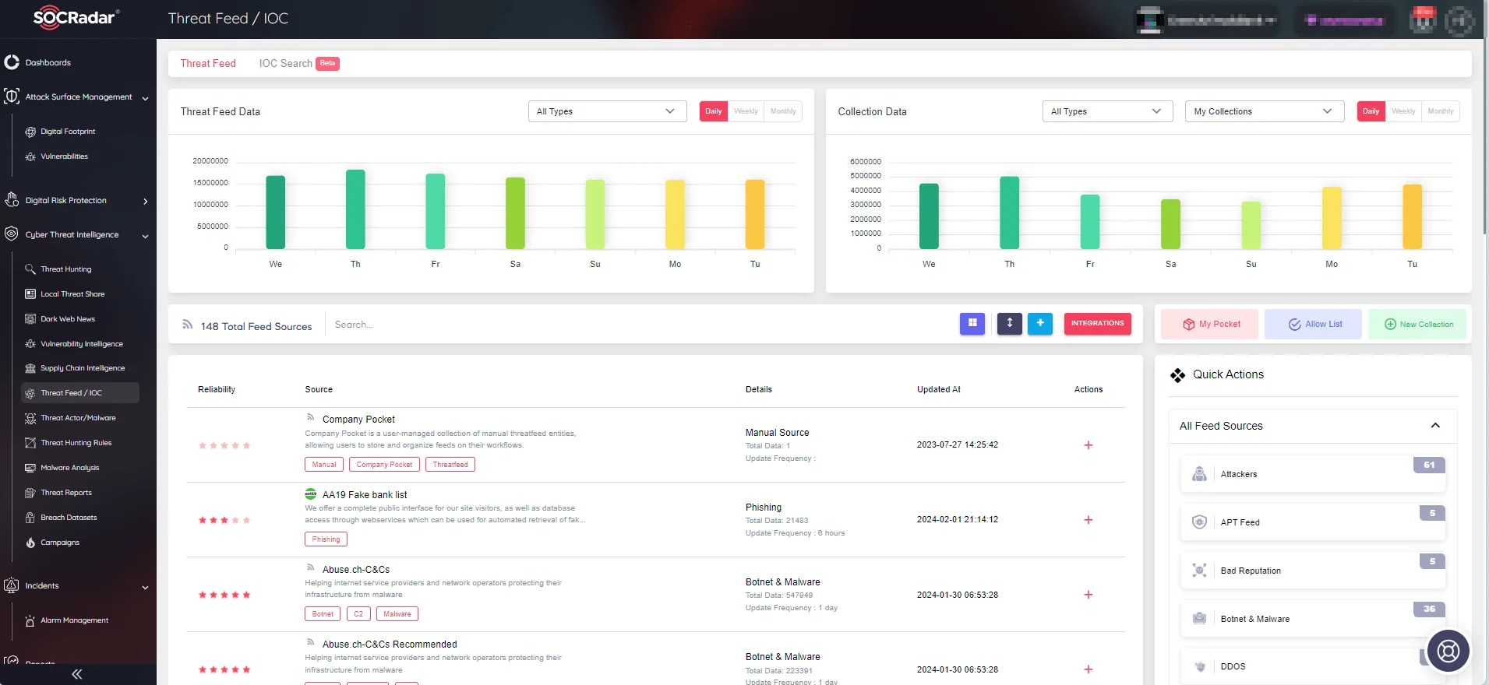The image size is (1489, 685).
Task: Open the My Collections dropdown
Action: tap(1265, 111)
